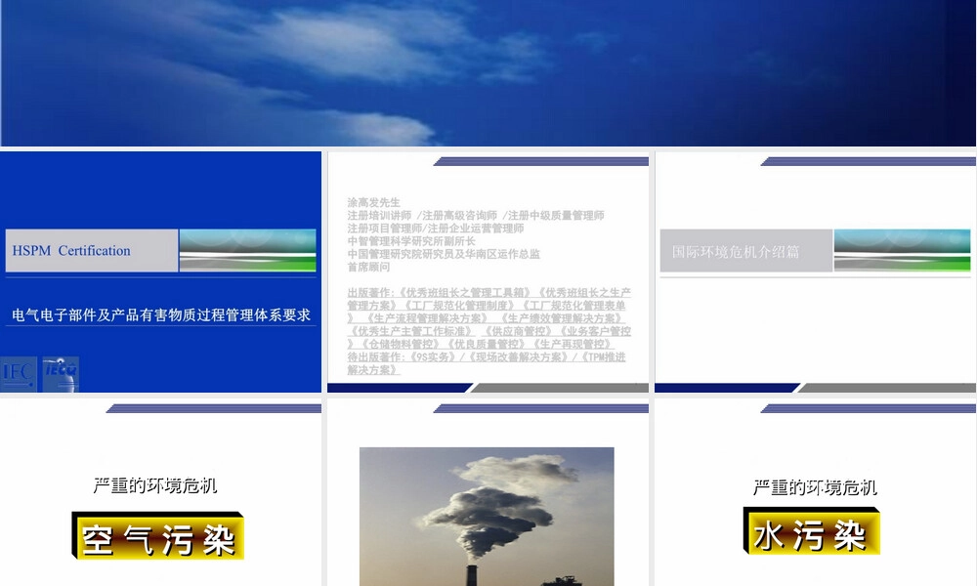Select the text '首席顾问'
Image resolution: width=977 pixels, height=586 pixels.
(369, 267)
